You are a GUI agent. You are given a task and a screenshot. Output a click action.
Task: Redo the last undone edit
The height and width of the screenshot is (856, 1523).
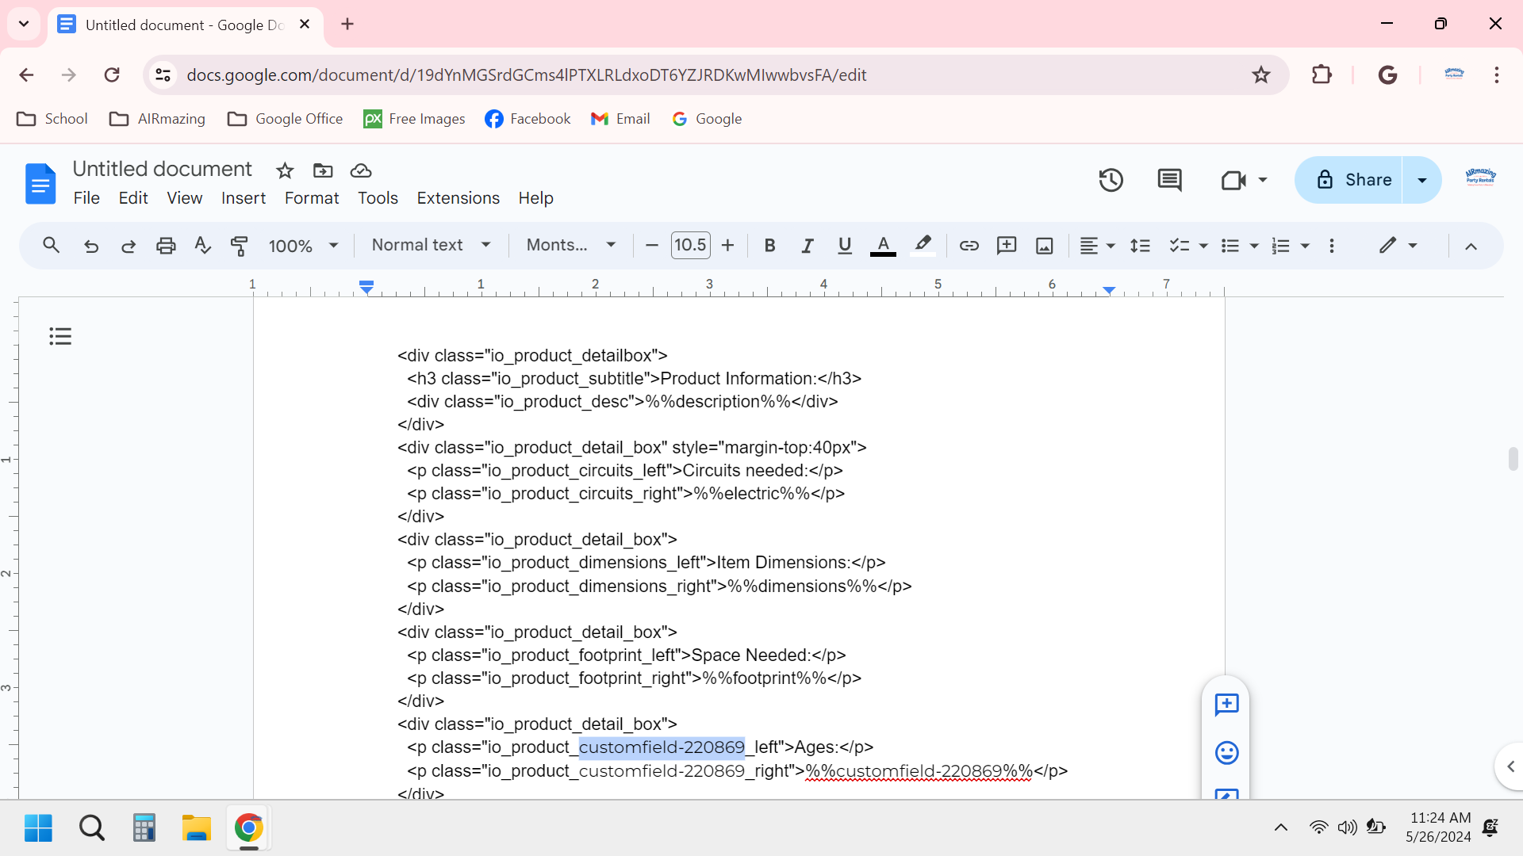[128, 246]
